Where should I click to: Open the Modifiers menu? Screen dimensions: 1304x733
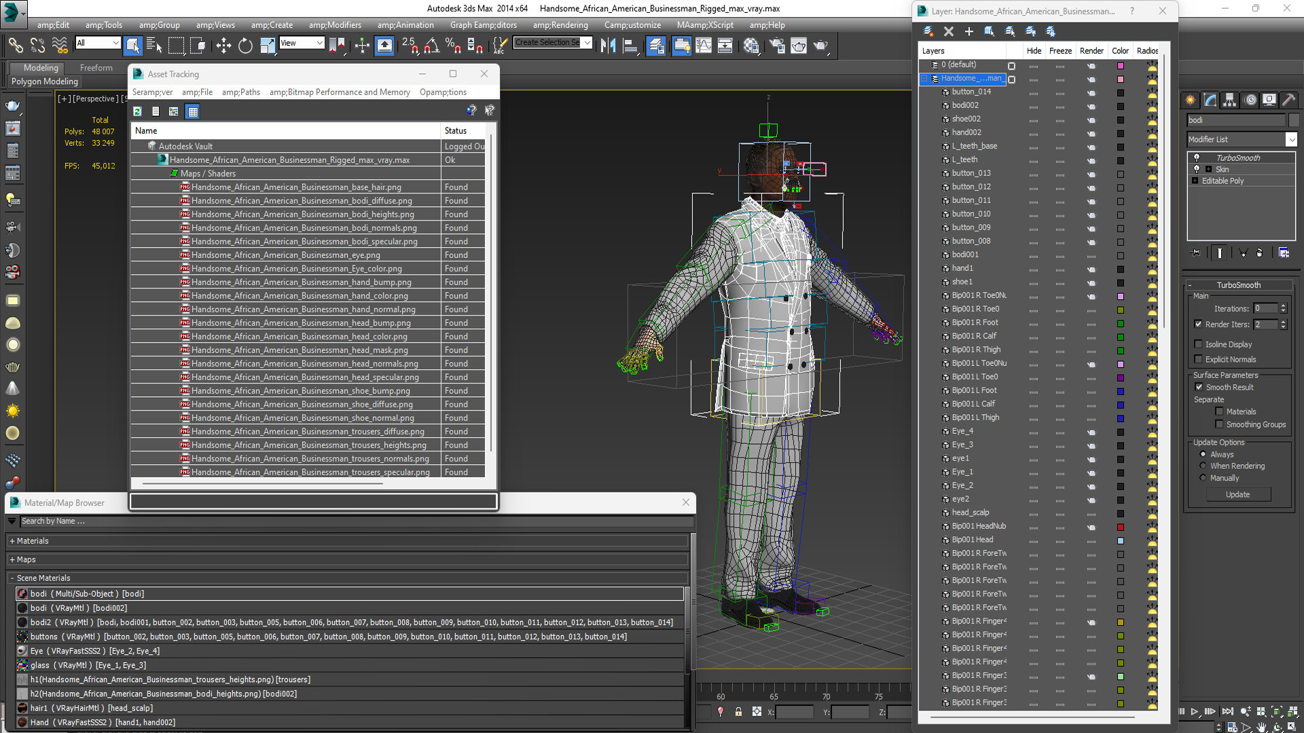click(335, 25)
